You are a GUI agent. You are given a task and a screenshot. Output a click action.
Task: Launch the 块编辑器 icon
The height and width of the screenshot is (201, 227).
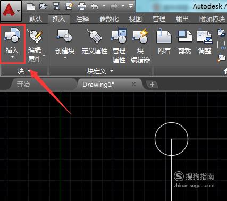[140, 36]
